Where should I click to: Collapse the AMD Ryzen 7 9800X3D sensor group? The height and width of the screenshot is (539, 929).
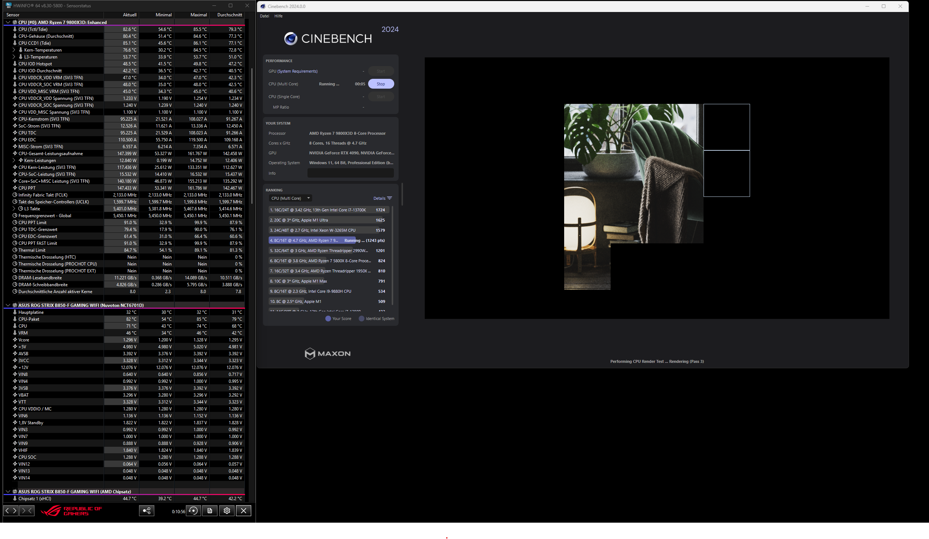point(8,22)
